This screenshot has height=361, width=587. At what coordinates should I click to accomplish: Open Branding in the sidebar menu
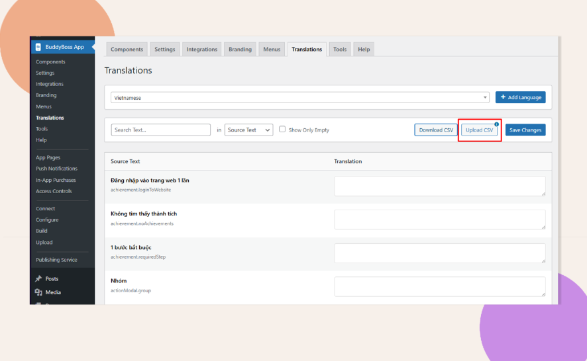coord(46,95)
